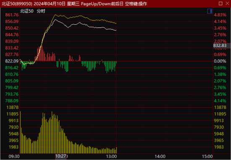This screenshot has height=160, width=231.
Task: Toggle the blue side panel icon
Action: 210,11
